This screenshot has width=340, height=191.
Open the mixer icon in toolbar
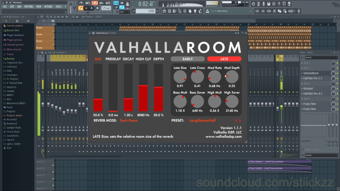[x=185, y=11]
